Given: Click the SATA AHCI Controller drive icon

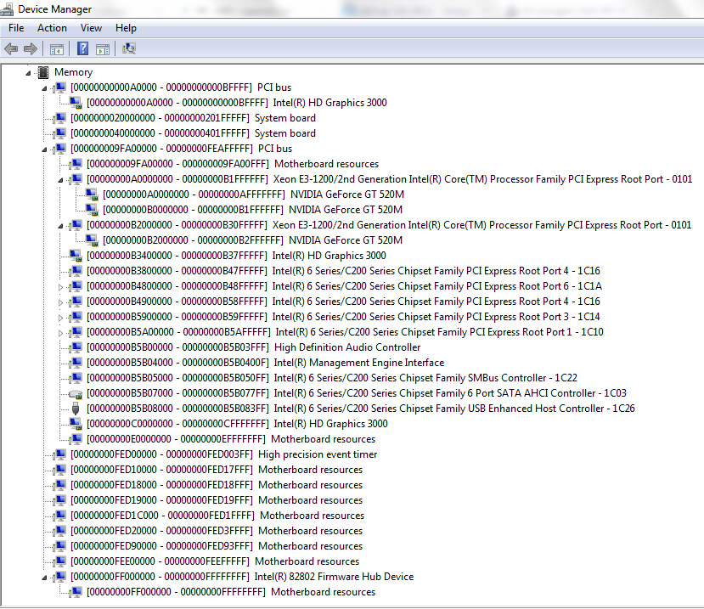Looking at the screenshot, I should pos(76,394).
